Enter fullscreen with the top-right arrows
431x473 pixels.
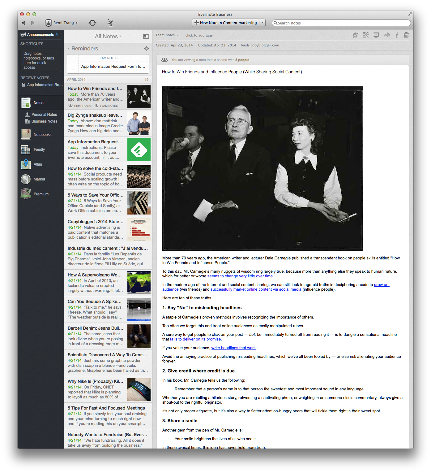(410, 14)
